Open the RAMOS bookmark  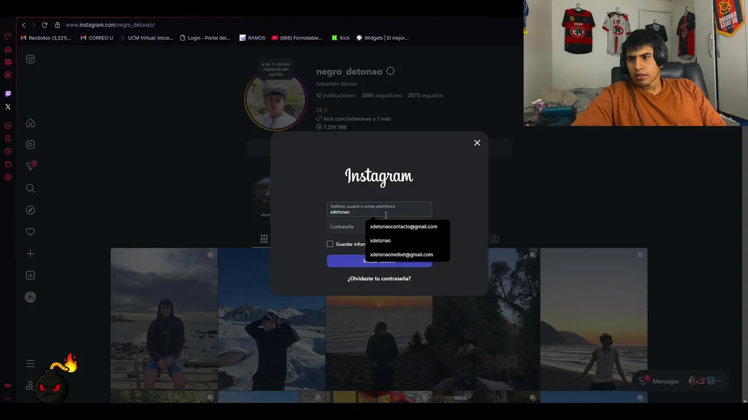pos(252,38)
